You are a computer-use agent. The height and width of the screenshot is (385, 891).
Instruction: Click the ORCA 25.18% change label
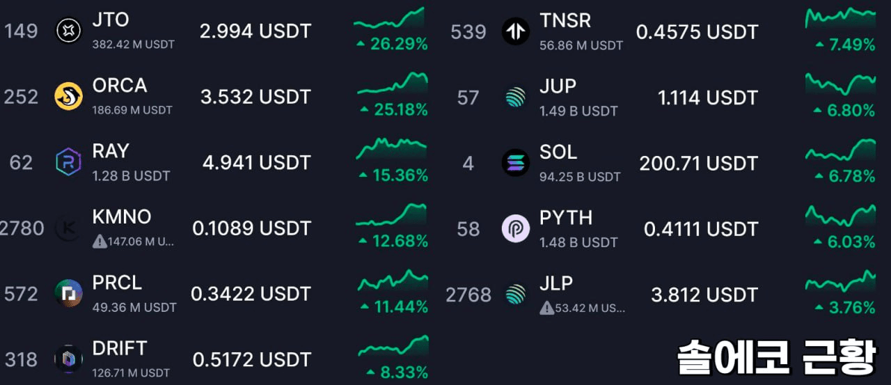pyautogui.click(x=393, y=110)
